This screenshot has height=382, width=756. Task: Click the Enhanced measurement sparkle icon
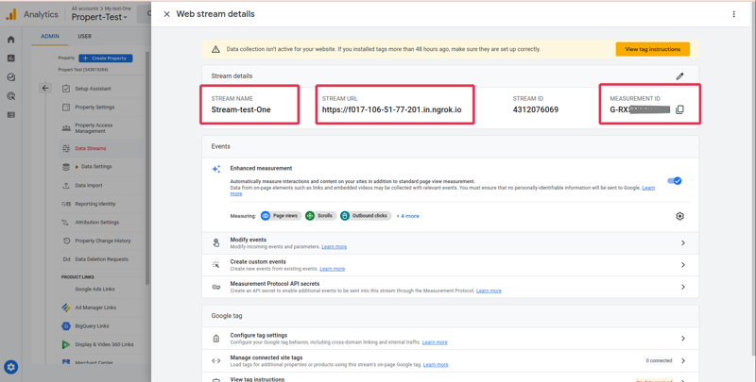(216, 169)
